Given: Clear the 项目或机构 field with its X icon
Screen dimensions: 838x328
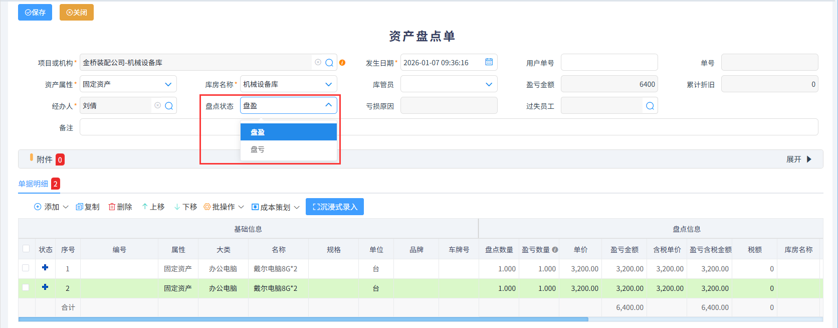Looking at the screenshot, I should [318, 62].
